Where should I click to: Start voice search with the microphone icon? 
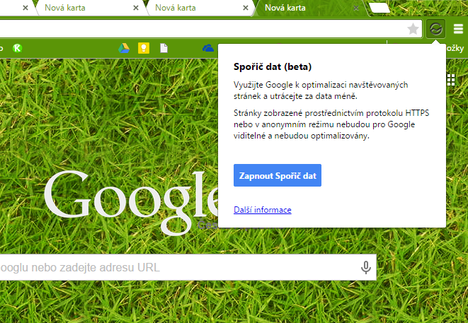(365, 267)
